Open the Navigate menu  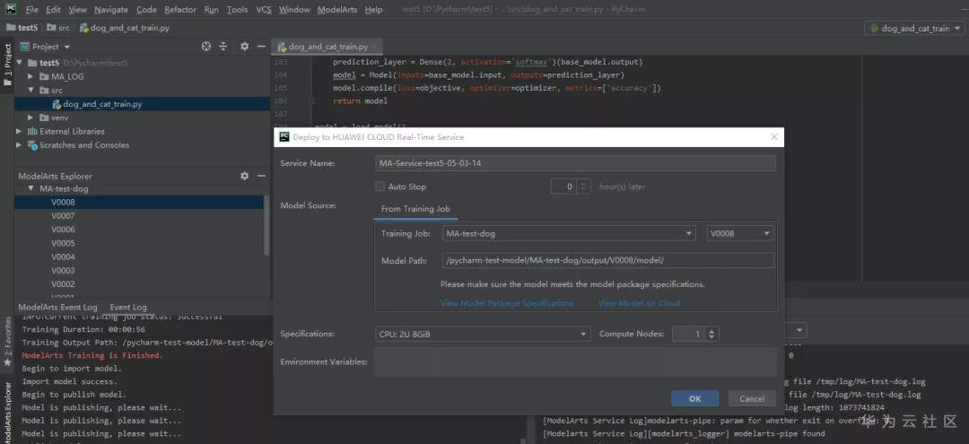tap(111, 10)
